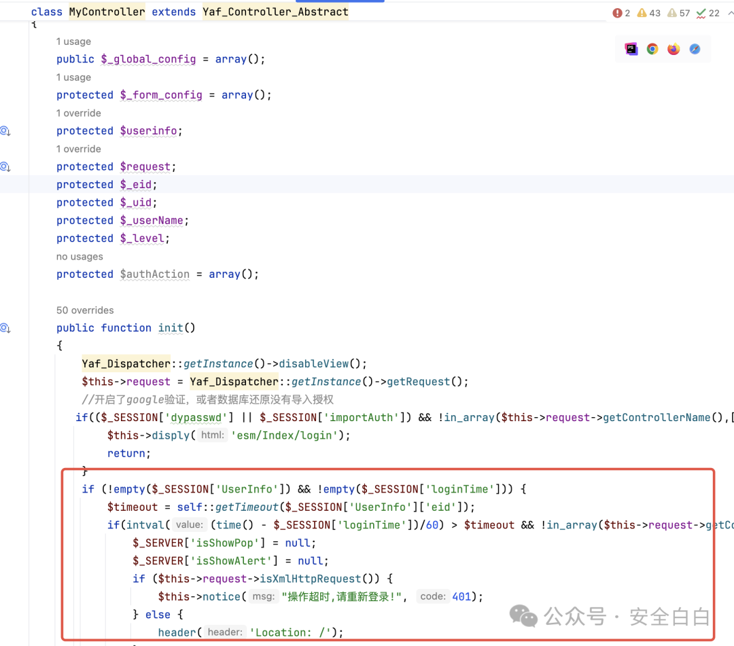
Task: Open '1 override' hint above $userinfo
Action: click(x=79, y=113)
